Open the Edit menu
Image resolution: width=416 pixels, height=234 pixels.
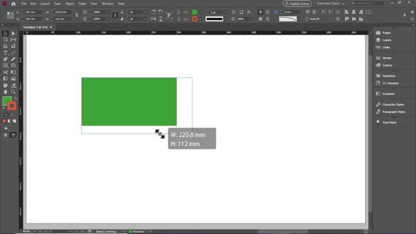33,4
